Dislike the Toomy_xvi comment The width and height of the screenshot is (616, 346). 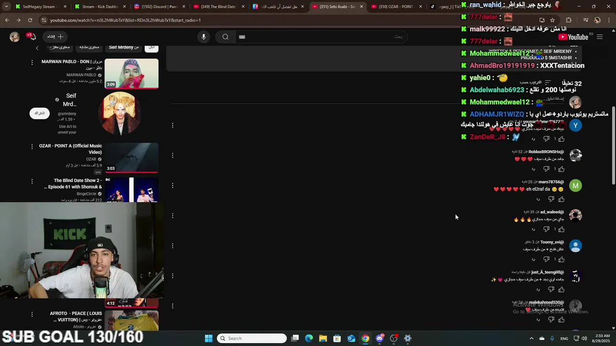tap(546, 259)
